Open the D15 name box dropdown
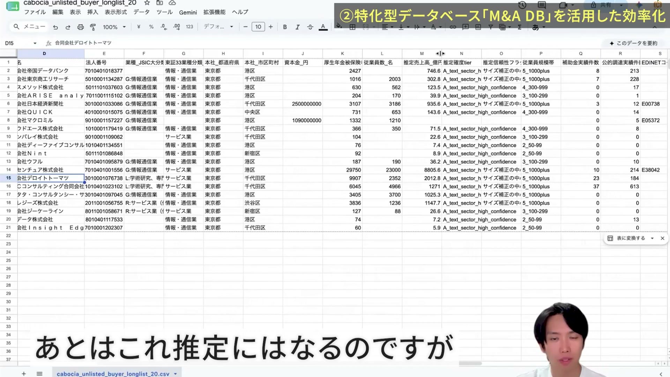The image size is (670, 377). click(x=35, y=43)
